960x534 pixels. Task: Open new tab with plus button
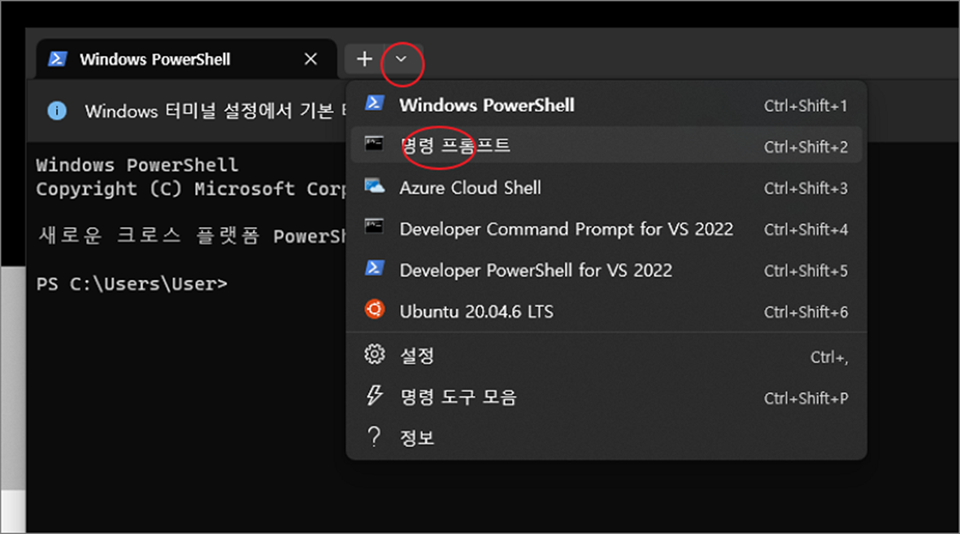[x=364, y=59]
